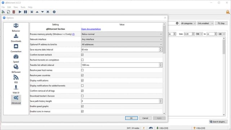Click the Stop search button
Screen dimensions: 231x130
point(221,23)
